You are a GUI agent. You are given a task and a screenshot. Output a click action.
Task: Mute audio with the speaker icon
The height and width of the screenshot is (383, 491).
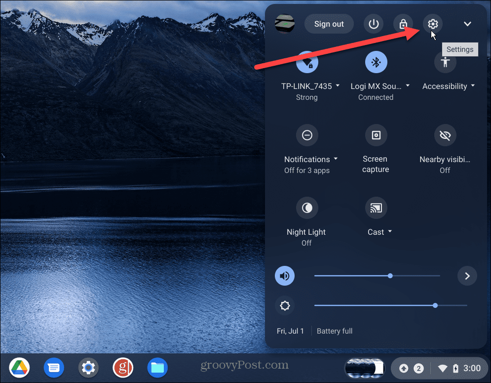coord(285,276)
